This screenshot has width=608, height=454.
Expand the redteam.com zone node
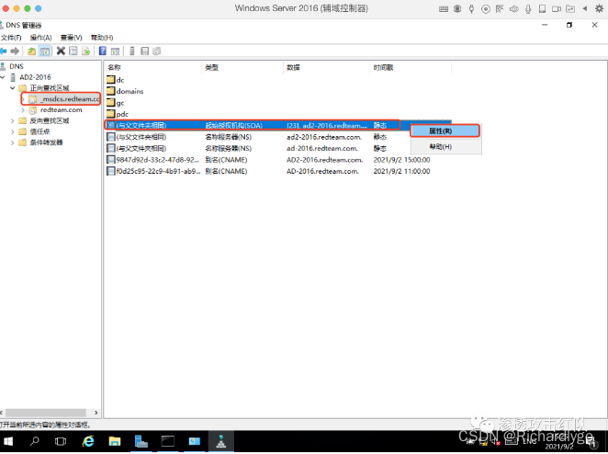coord(23,110)
